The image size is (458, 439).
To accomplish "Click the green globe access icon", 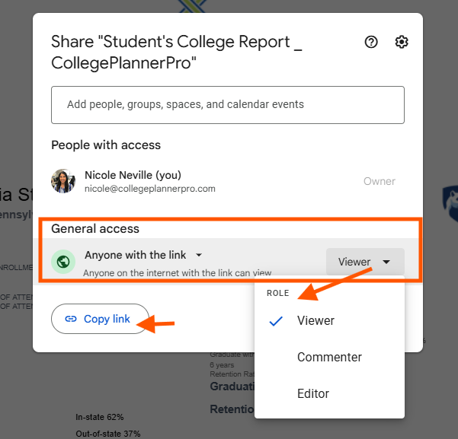I will coord(63,262).
